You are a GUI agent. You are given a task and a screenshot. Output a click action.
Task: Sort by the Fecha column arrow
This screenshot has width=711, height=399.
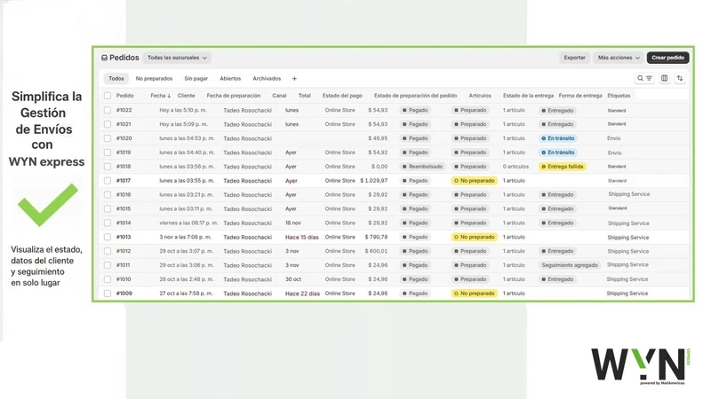click(x=169, y=96)
